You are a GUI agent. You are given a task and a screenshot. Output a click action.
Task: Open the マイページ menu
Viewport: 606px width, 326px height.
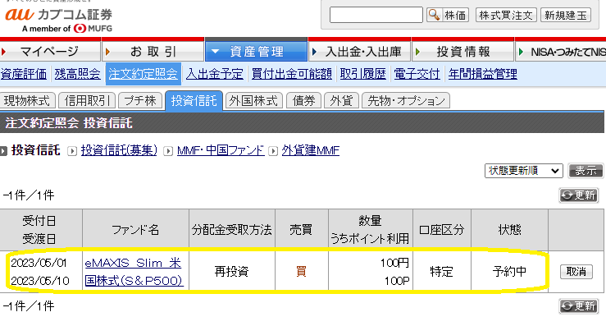50,50
